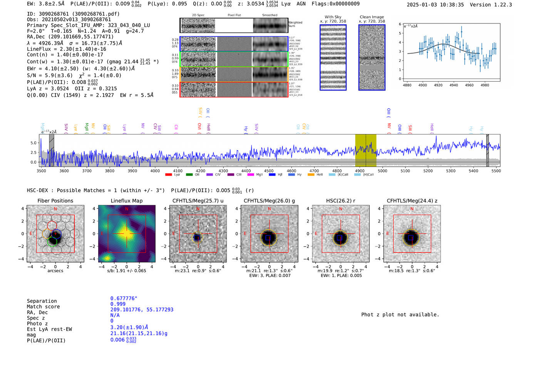Click the hatched gray band near 3550 Å
The width and height of the screenshot is (539, 367).
(x=52, y=151)
